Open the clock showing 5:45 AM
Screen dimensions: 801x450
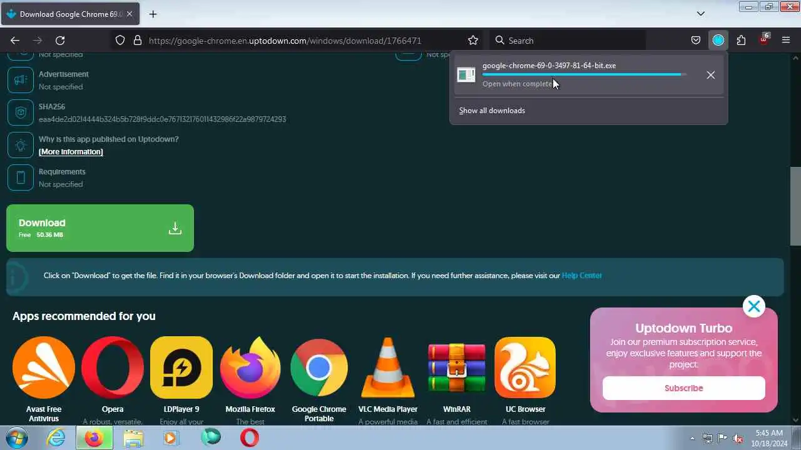(x=769, y=437)
